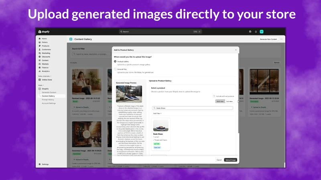
Task: Open Home in the Shopify sidebar
Action: coord(44,38)
